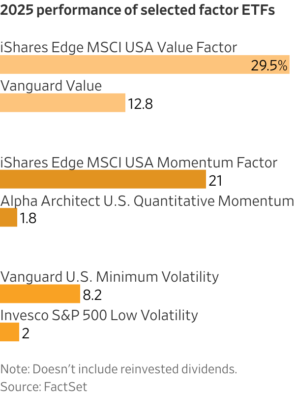This screenshot has width=295, height=394.
Task: Select the iShares Edge MSCI USA Momentum Factor label
Action: tap(139, 162)
